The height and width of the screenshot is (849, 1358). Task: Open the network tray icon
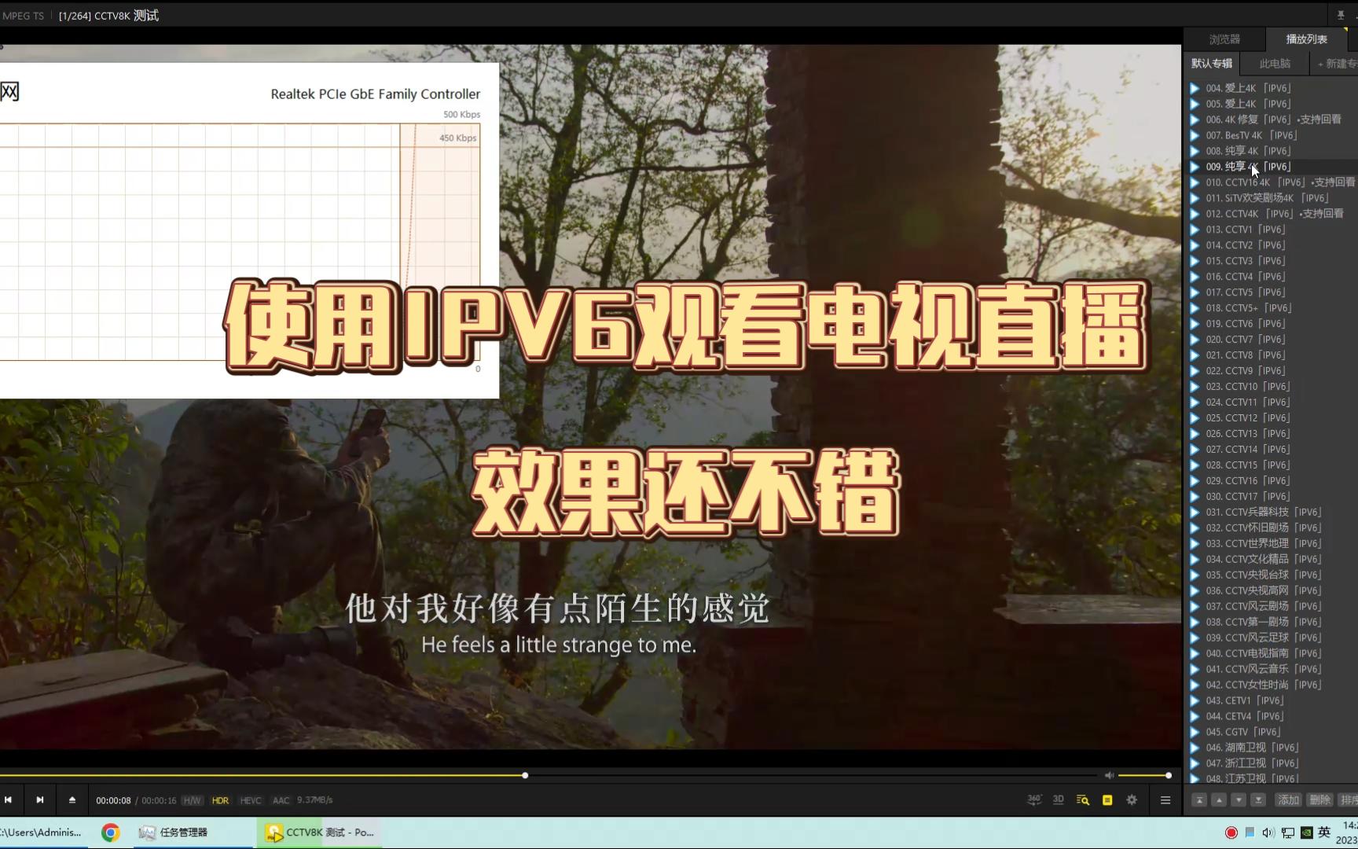click(1287, 832)
